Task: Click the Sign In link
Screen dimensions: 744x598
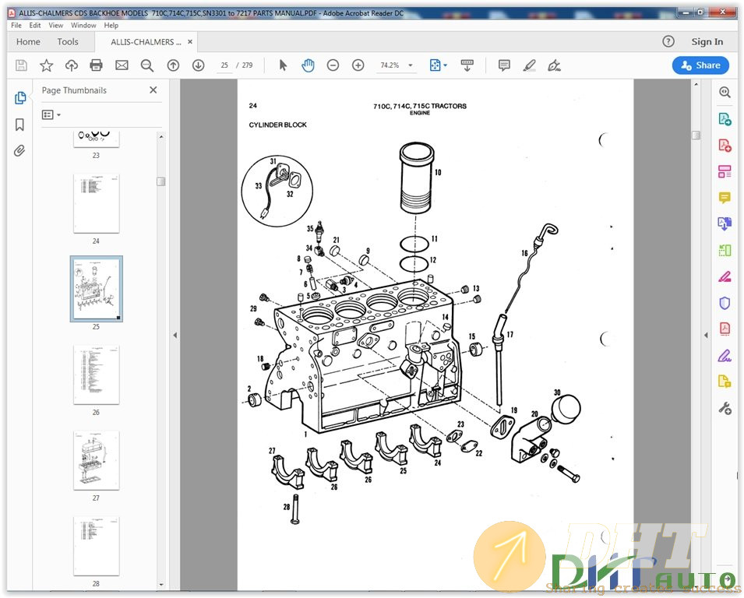Action: (x=707, y=42)
